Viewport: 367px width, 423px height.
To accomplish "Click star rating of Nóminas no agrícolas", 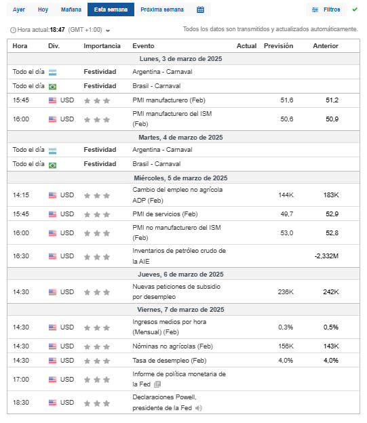I will pyautogui.click(x=97, y=346).
